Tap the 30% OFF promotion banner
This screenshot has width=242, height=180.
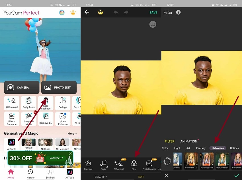click(40, 158)
